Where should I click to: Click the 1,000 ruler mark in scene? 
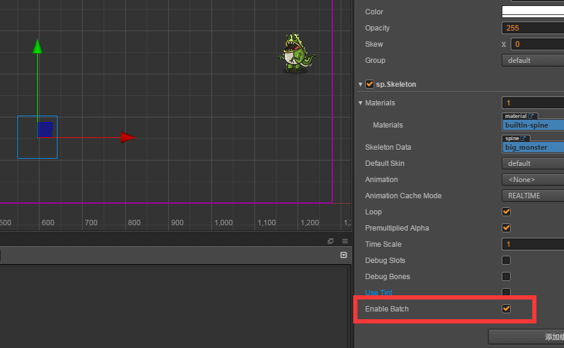coord(223,223)
